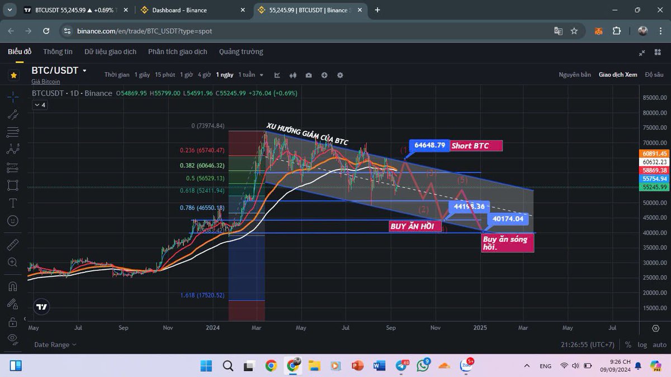Click the browser address bar URL
Viewport: 671px width, 377px height.
pos(145,31)
